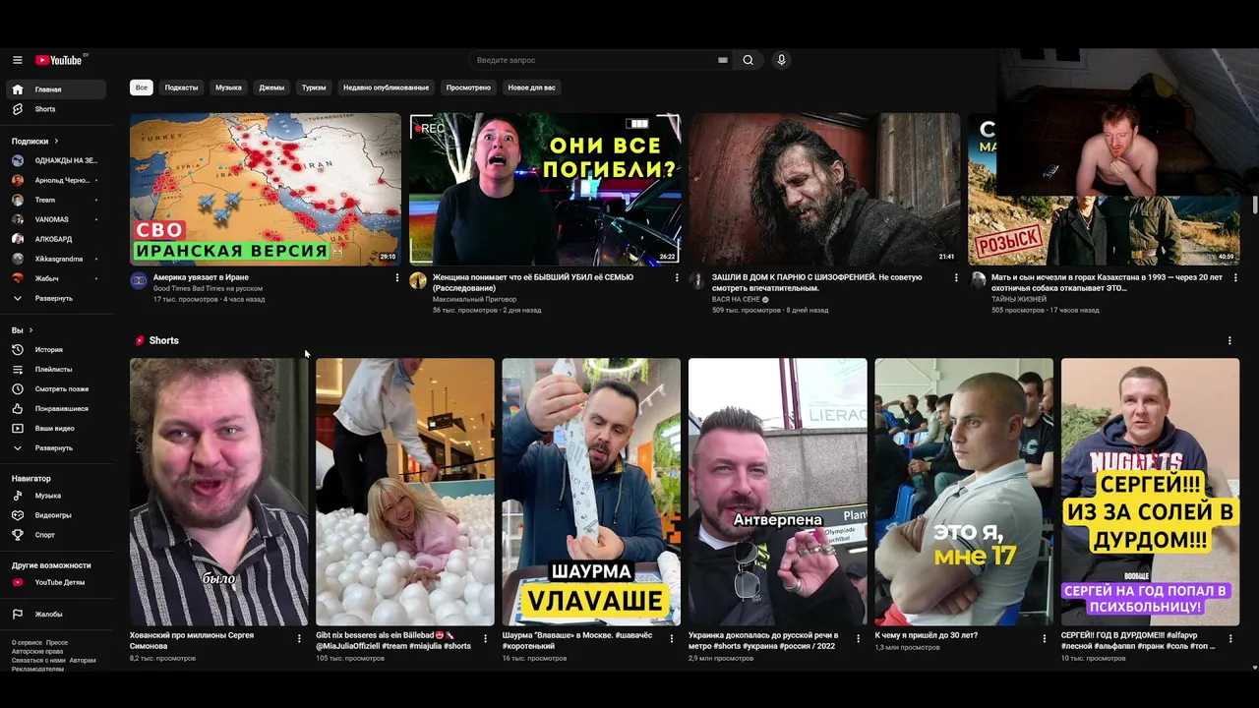The height and width of the screenshot is (708, 1259).
Task: Play the ball pit short thumbnail
Action: point(405,492)
